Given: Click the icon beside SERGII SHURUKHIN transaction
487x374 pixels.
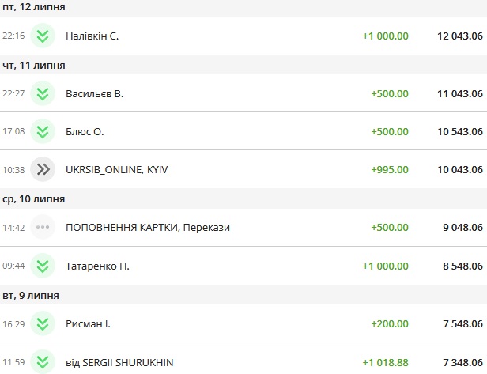Looking at the screenshot, I should 43,362.
